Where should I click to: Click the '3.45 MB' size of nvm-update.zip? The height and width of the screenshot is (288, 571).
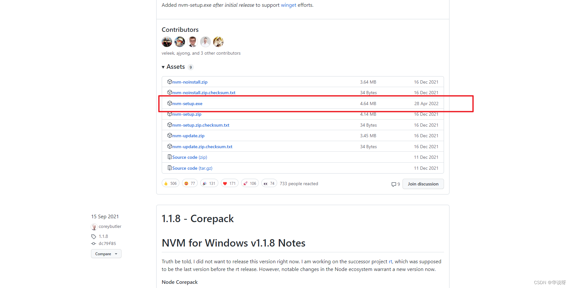coord(368,136)
